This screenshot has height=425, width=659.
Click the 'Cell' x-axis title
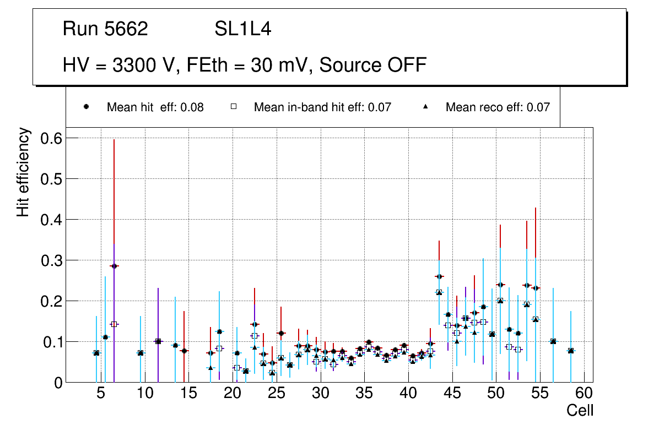point(580,410)
